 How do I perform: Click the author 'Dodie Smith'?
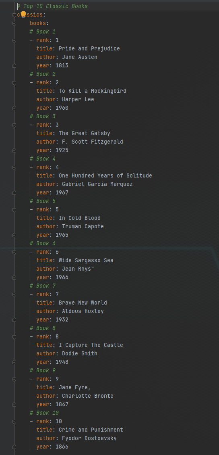click(80, 354)
